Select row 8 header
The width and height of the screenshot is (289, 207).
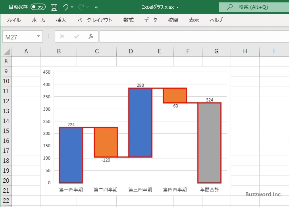pos(6,61)
